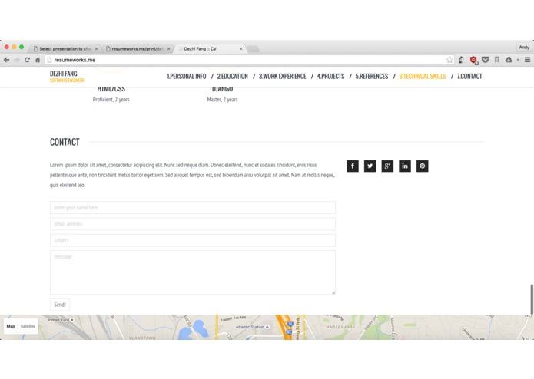Reload the page with the refresh icon
The width and height of the screenshot is (534, 379).
tap(27, 60)
